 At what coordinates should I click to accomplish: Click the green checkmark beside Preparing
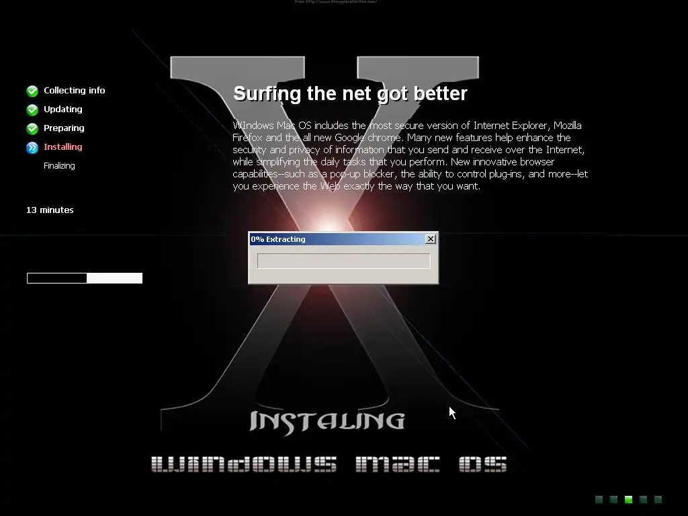click(x=32, y=128)
